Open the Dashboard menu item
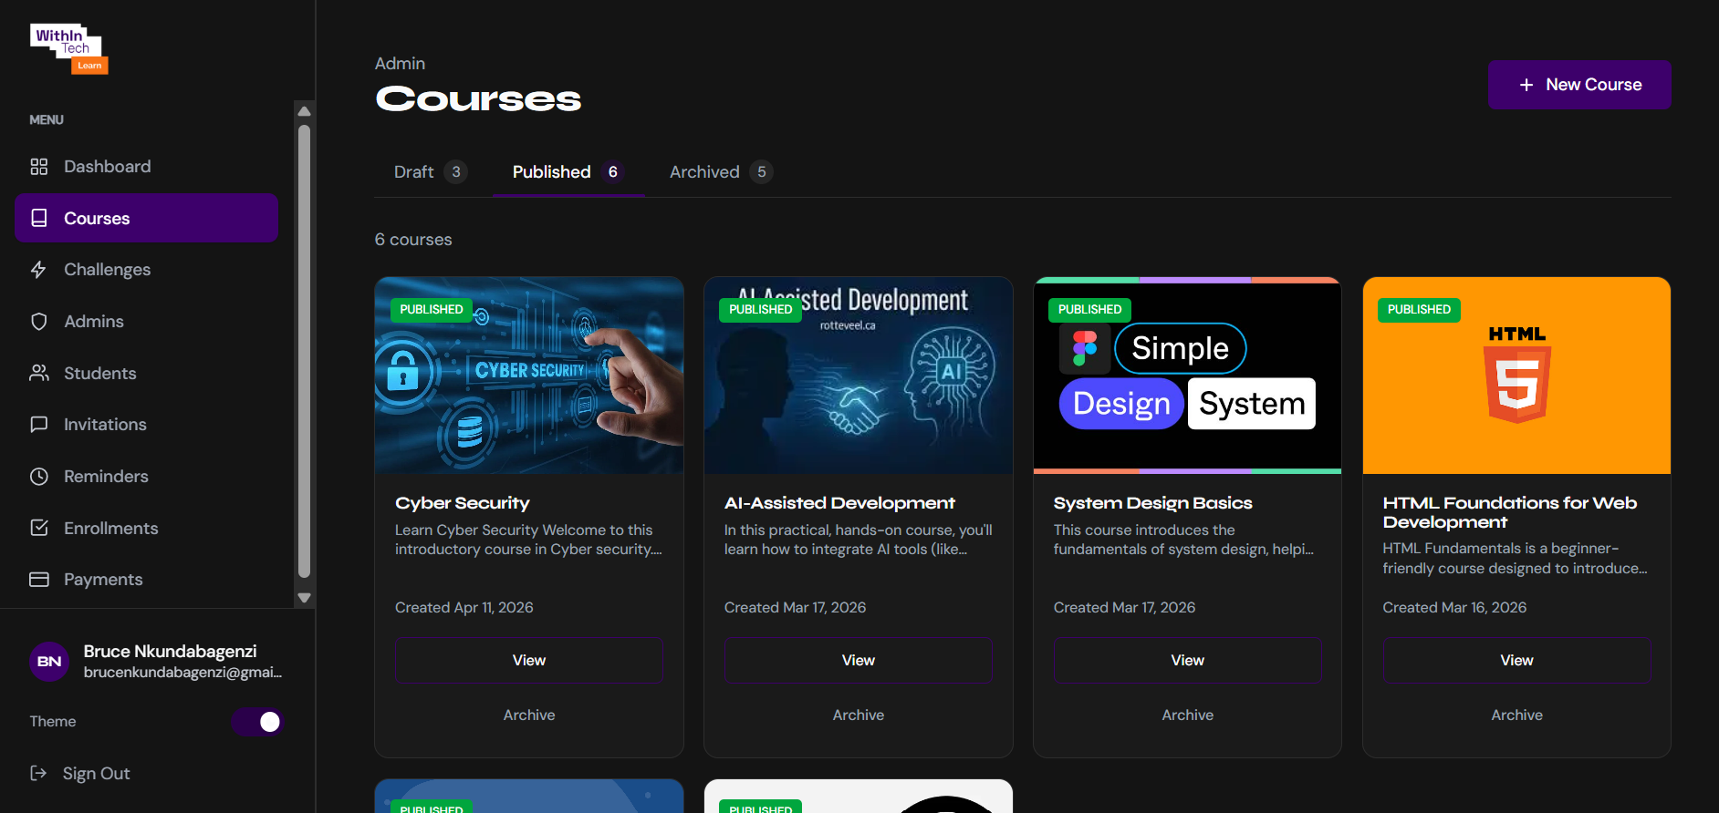 [x=146, y=167]
